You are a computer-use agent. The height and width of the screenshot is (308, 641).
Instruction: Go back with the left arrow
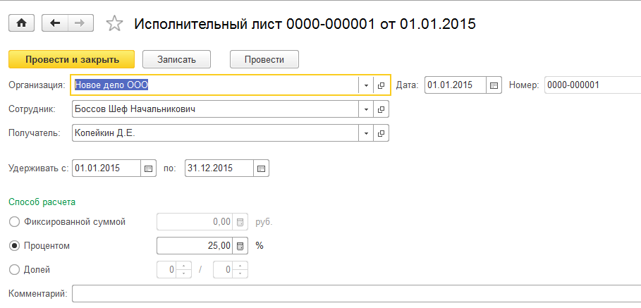pyautogui.click(x=56, y=23)
